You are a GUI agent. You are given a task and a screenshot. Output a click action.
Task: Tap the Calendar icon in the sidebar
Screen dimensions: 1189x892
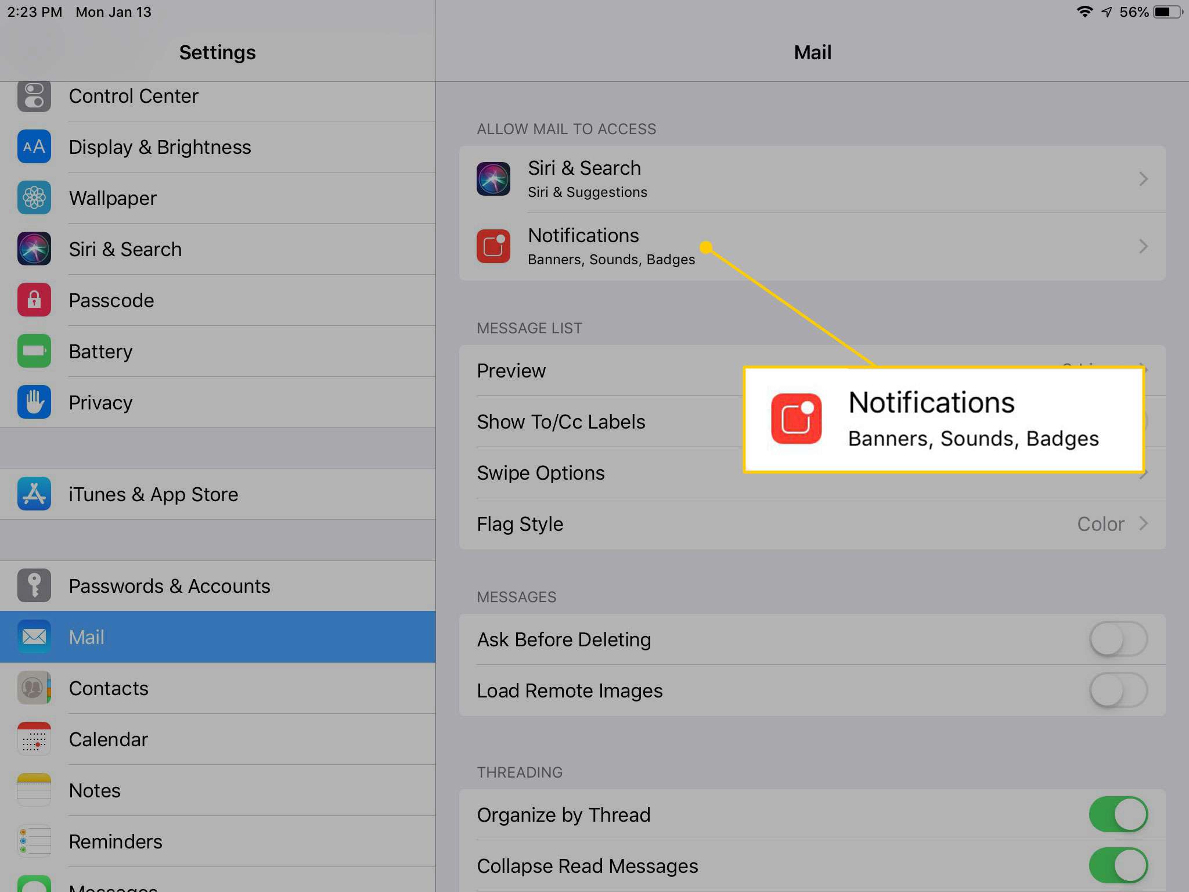click(x=34, y=739)
